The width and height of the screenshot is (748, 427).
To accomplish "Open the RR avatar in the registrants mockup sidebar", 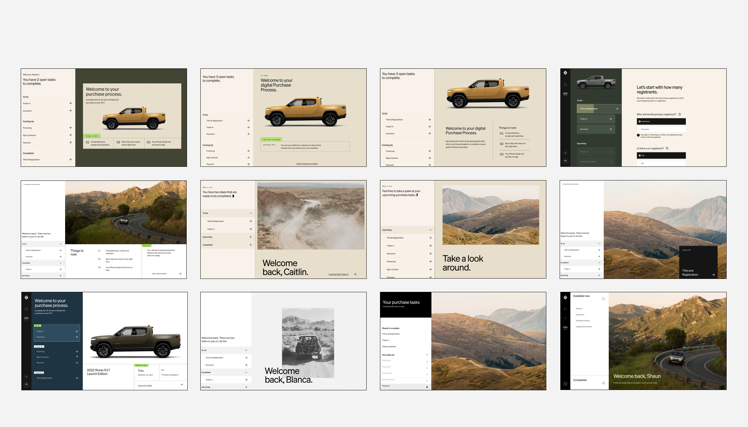I will tap(565, 161).
